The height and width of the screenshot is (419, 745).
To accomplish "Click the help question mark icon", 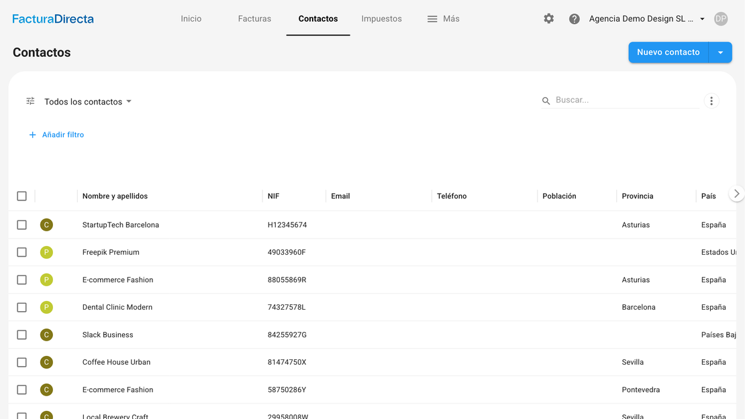I will point(574,19).
